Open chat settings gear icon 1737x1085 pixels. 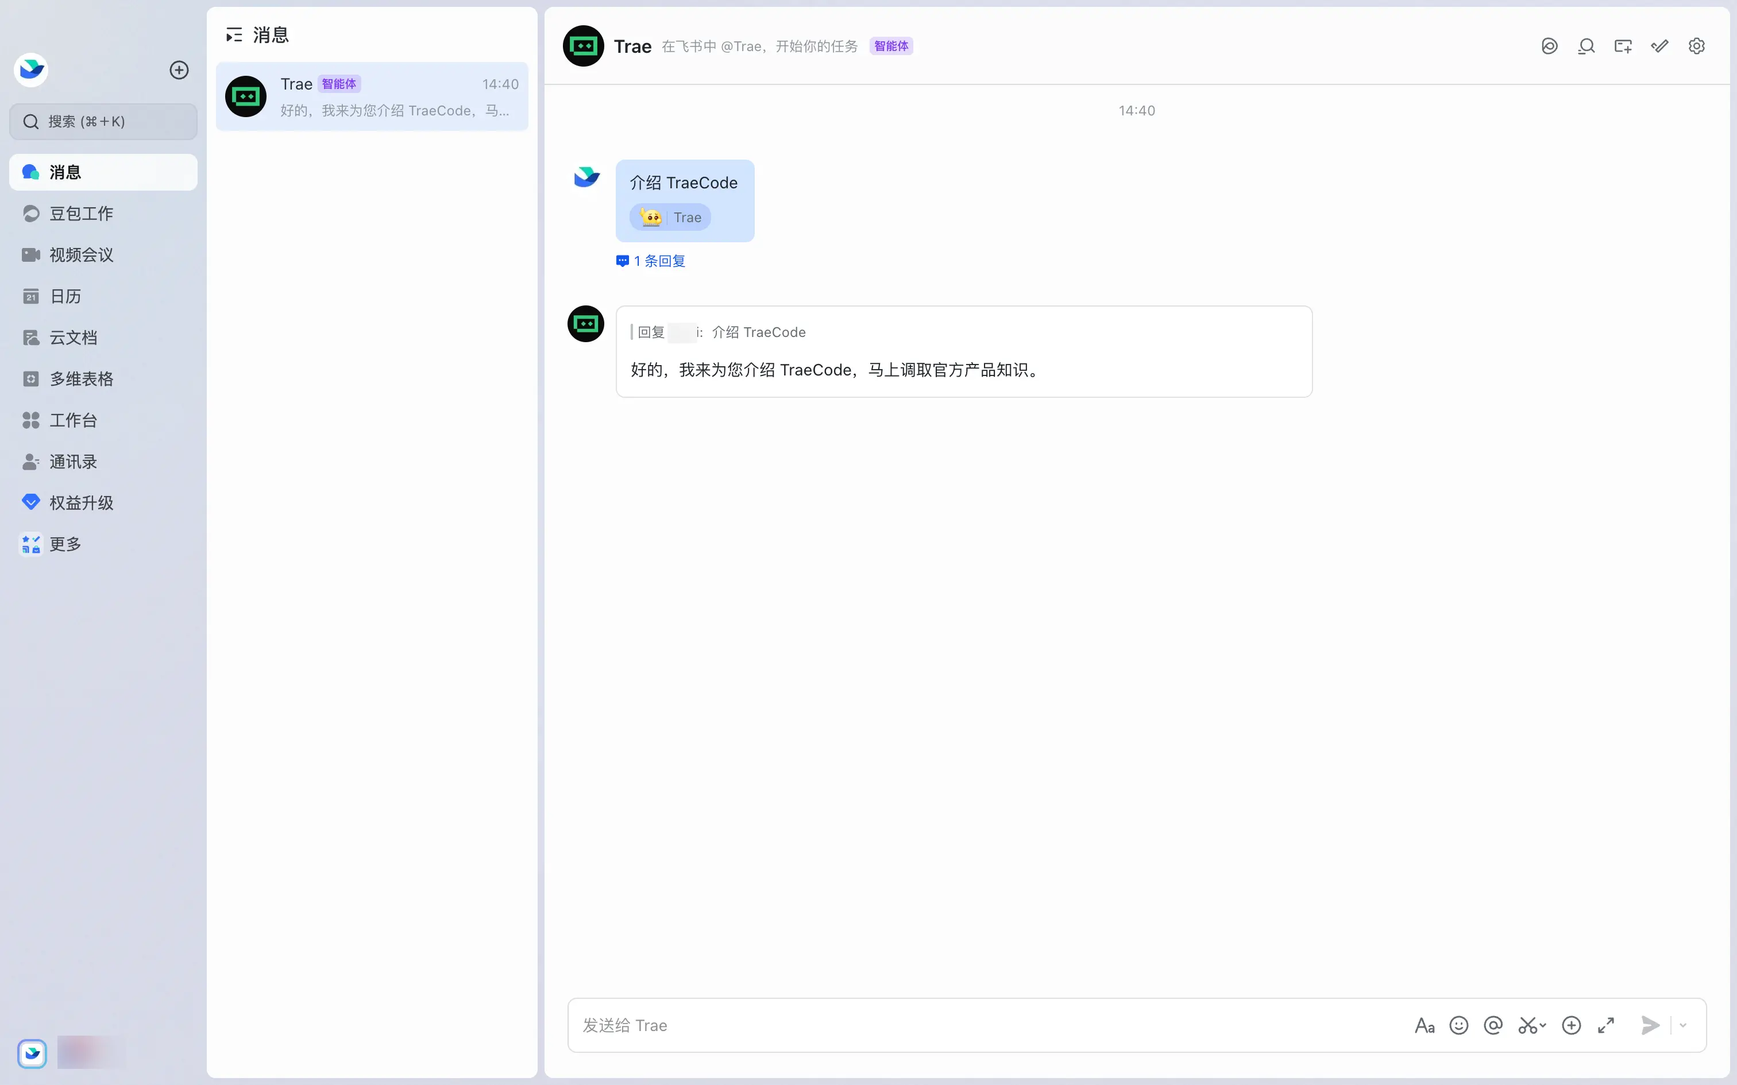click(x=1697, y=46)
